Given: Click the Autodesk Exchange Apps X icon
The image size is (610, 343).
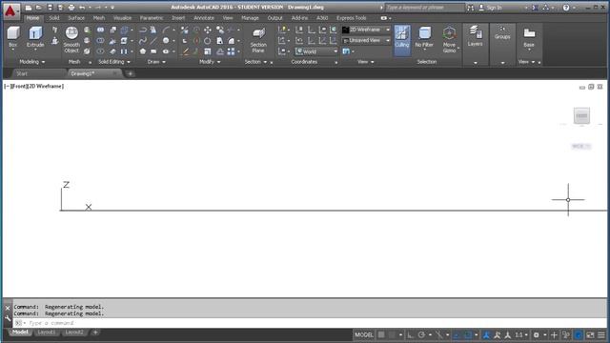Looking at the screenshot, I should [536, 8].
